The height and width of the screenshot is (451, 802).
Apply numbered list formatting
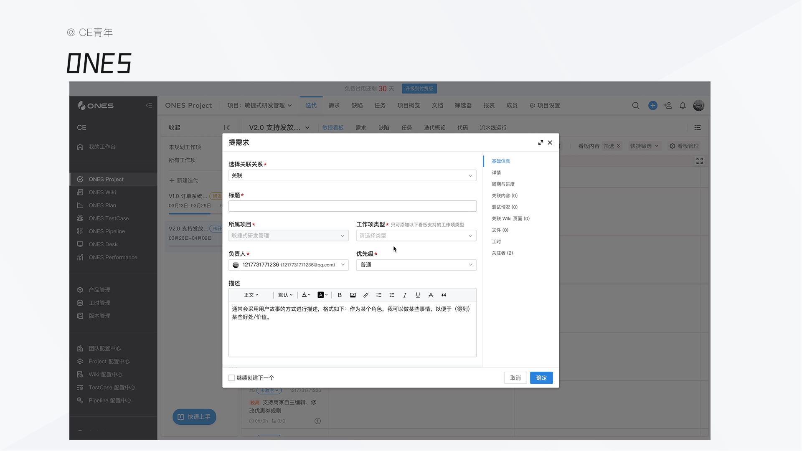click(x=391, y=295)
